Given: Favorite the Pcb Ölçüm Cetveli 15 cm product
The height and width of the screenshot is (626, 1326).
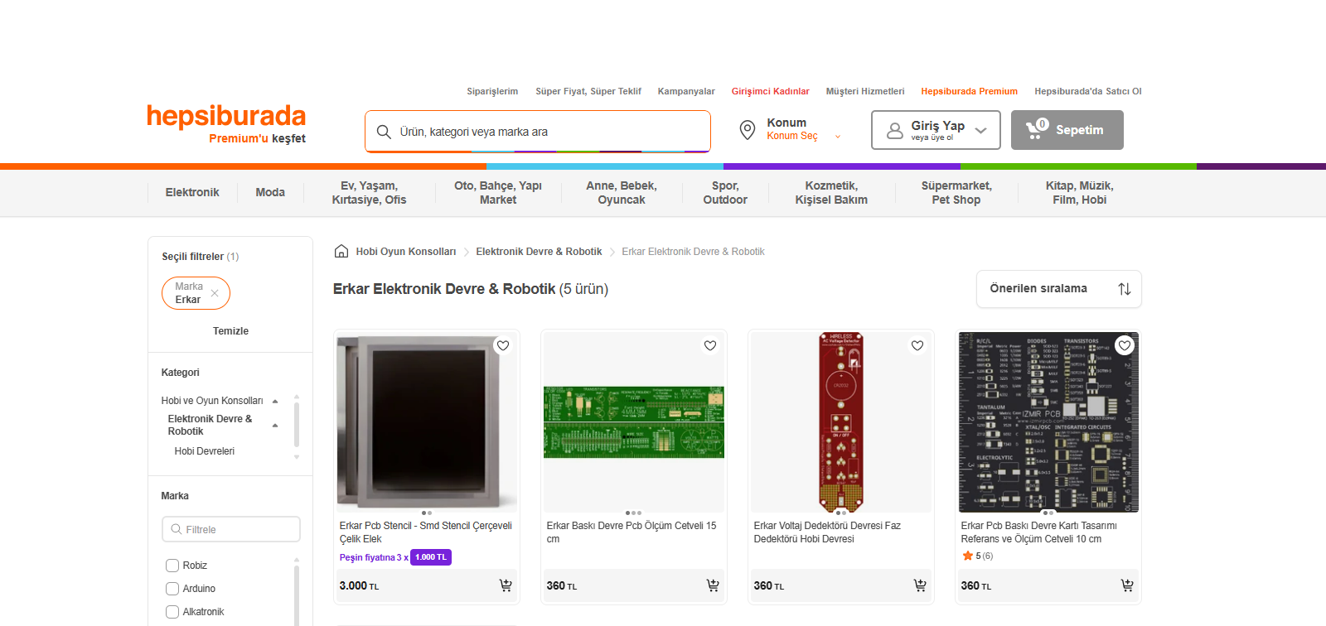Looking at the screenshot, I should tap(710, 345).
